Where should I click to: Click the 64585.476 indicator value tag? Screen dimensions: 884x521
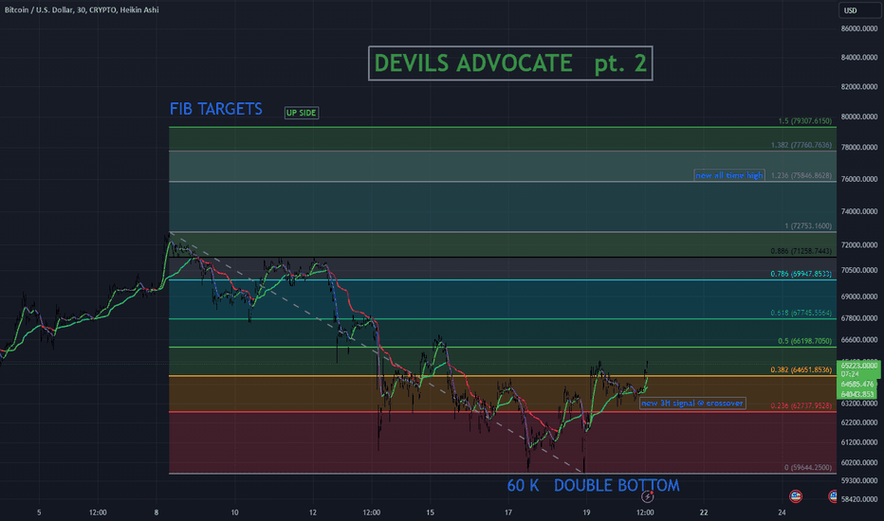tap(858, 385)
